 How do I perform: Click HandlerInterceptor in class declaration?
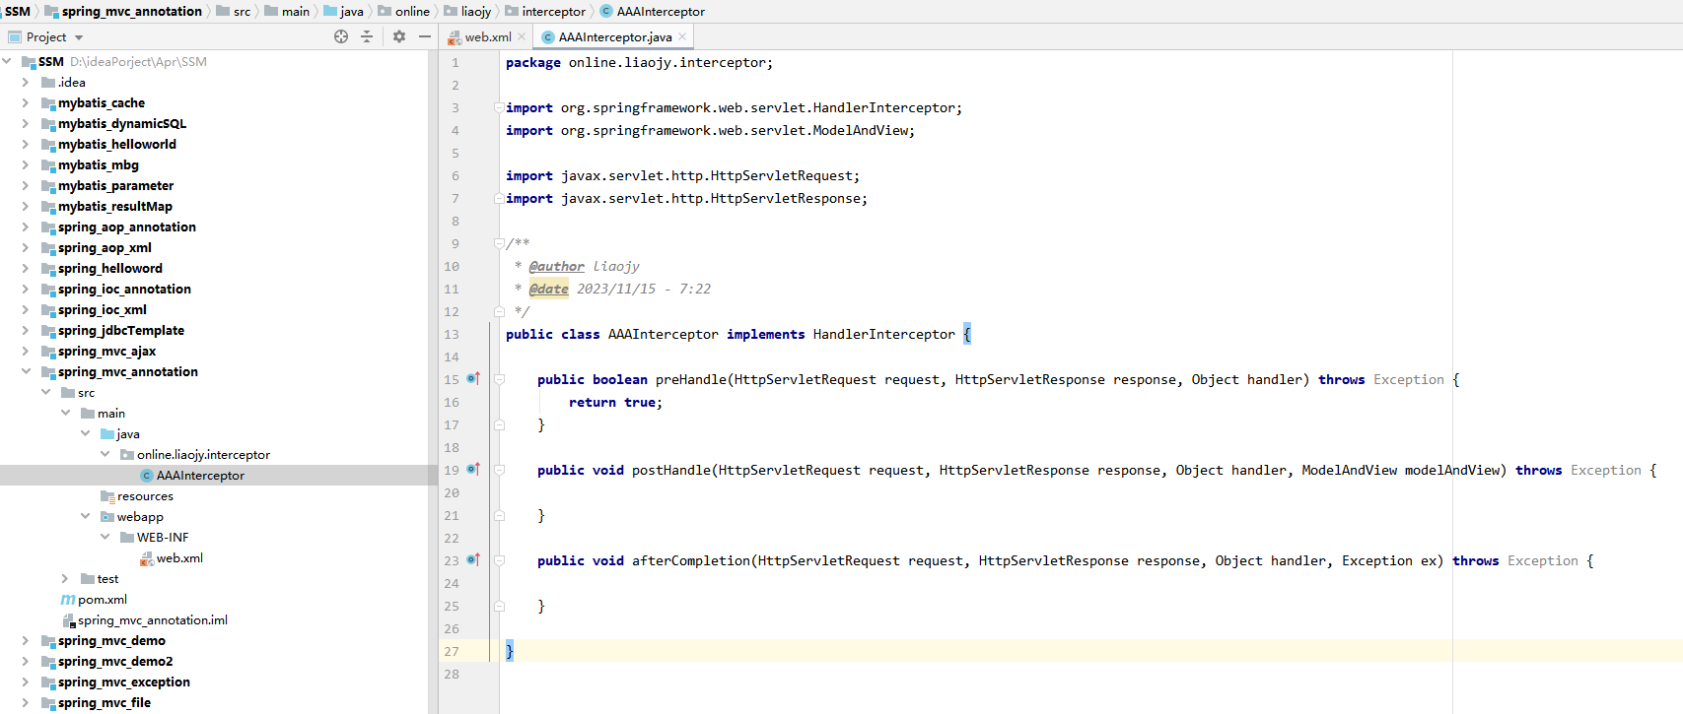(x=883, y=334)
